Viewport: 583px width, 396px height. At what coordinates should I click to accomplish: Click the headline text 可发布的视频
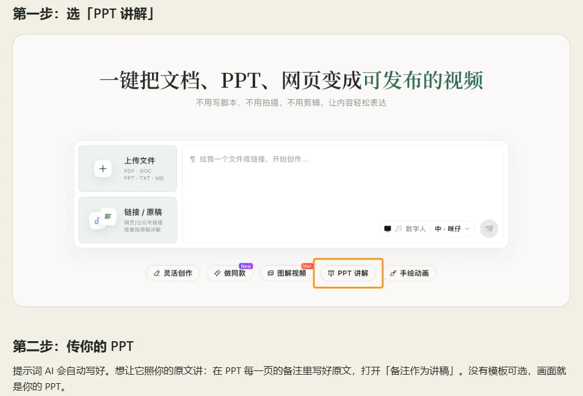pos(422,80)
